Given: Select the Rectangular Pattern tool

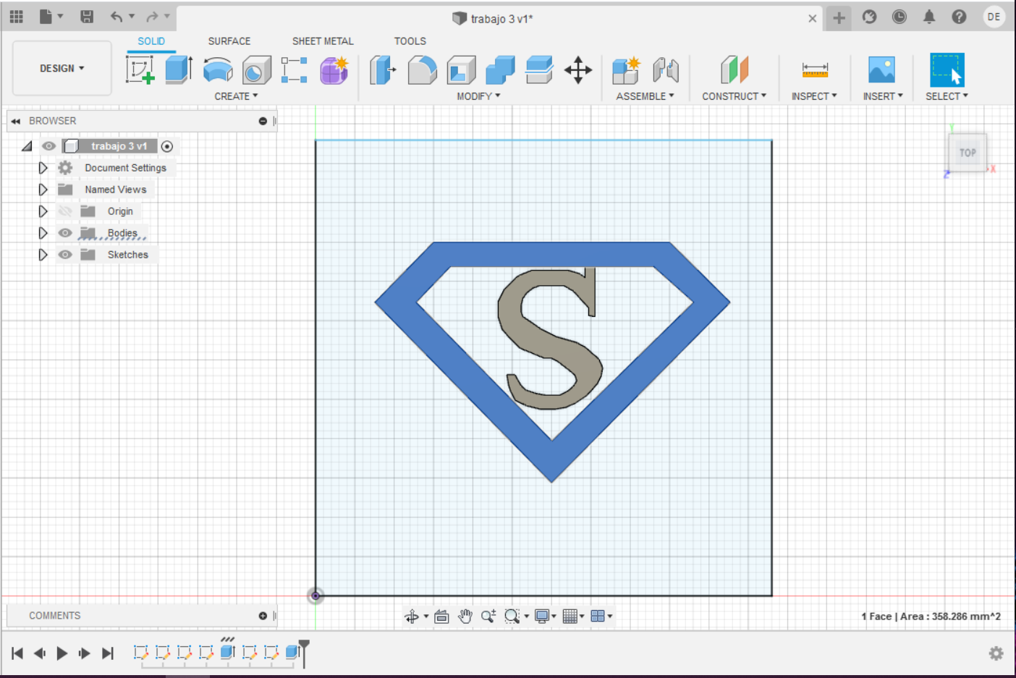Looking at the screenshot, I should [x=295, y=70].
